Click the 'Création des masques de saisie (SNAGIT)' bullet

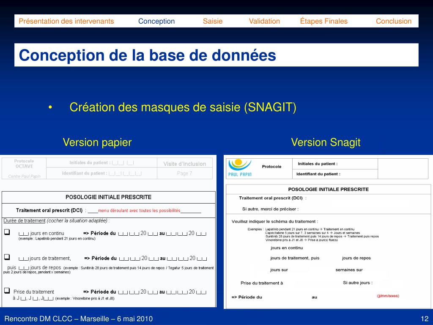[x=183, y=107]
